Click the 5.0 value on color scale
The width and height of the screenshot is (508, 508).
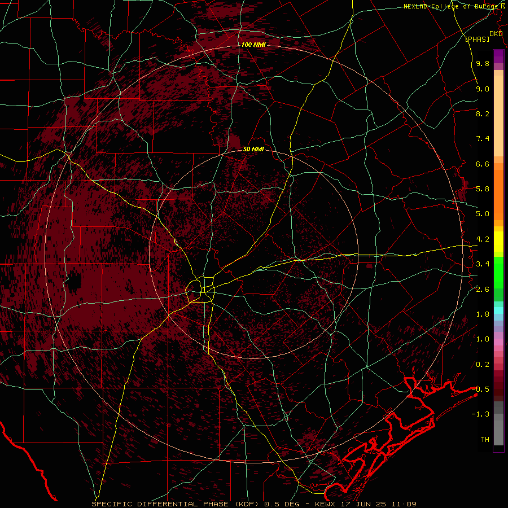(x=483, y=214)
